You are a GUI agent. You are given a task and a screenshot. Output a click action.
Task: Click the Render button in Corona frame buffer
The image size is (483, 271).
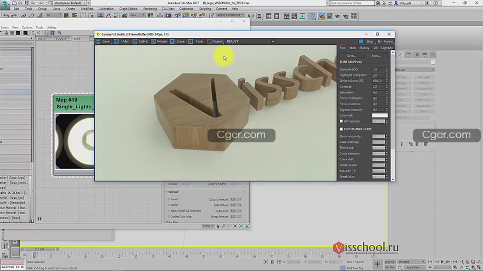386,42
